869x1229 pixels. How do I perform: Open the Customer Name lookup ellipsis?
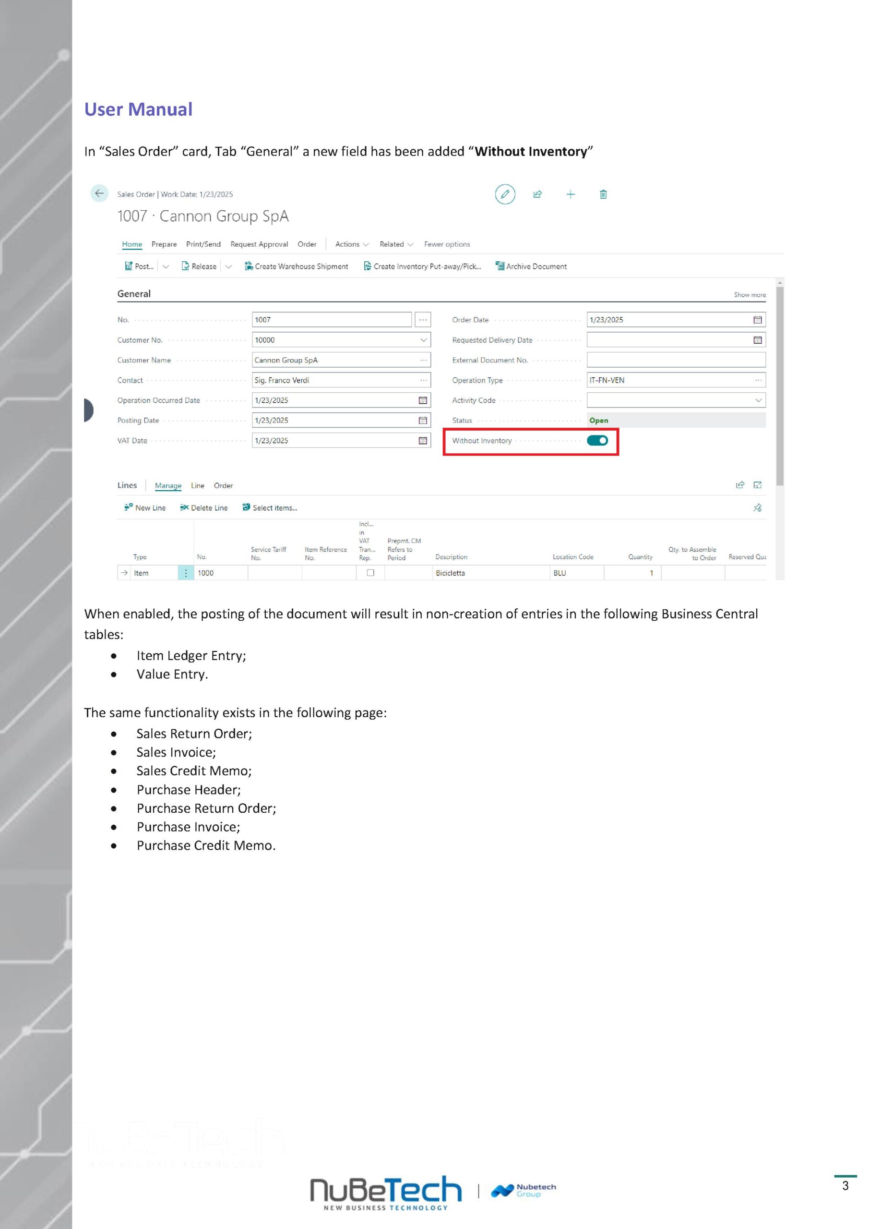(x=423, y=360)
